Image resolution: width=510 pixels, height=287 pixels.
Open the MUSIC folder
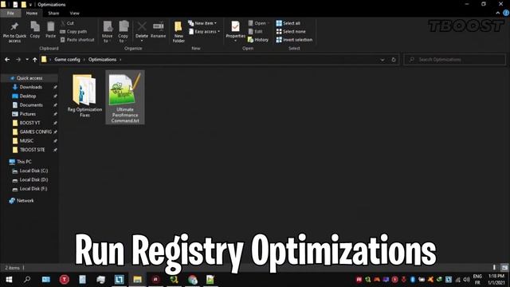coord(26,141)
